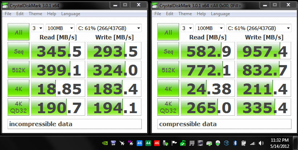Open 100MB size dropdown in 0Fill window

click(x=210, y=28)
